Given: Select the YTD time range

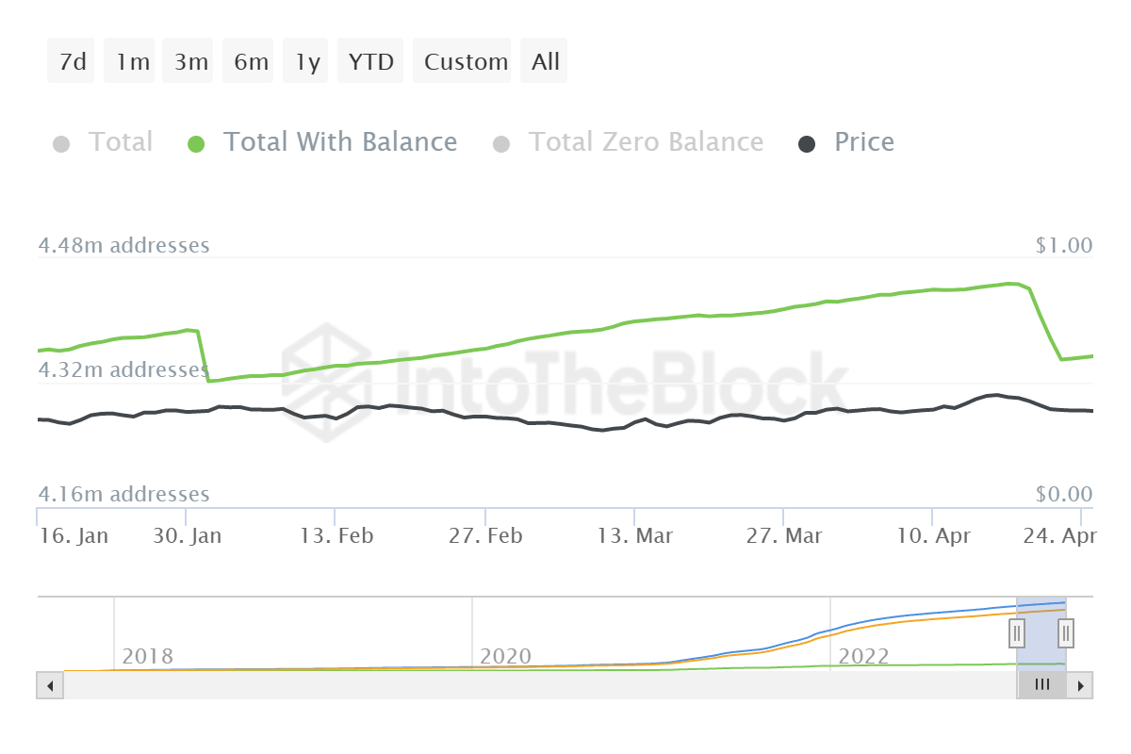Looking at the screenshot, I should [x=370, y=60].
